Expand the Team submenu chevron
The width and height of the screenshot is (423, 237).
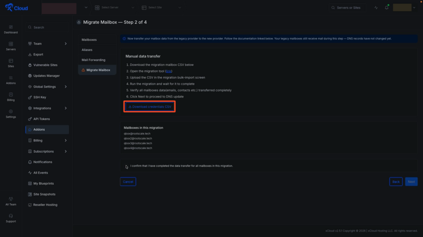66,44
